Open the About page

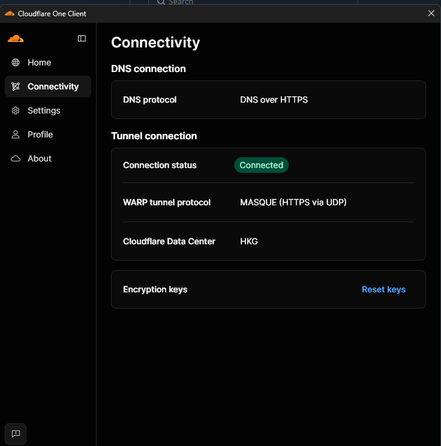pyautogui.click(x=48, y=158)
